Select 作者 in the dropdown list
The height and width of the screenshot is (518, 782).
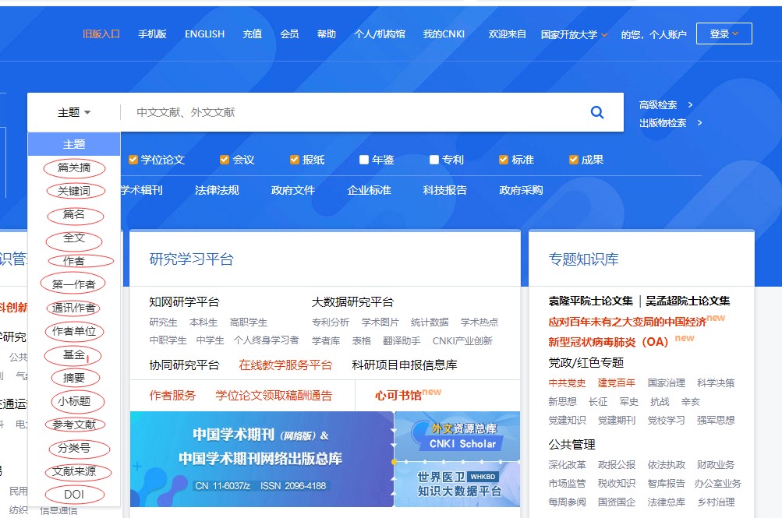pyautogui.click(x=74, y=262)
